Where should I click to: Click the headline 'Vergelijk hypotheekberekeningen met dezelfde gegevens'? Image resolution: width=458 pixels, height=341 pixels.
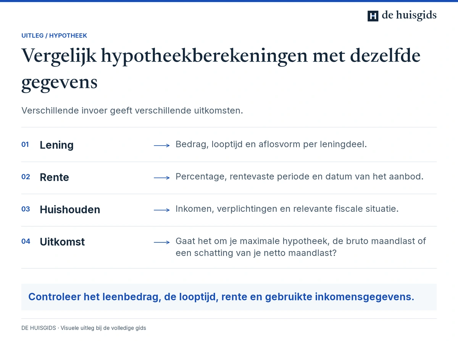click(x=221, y=69)
